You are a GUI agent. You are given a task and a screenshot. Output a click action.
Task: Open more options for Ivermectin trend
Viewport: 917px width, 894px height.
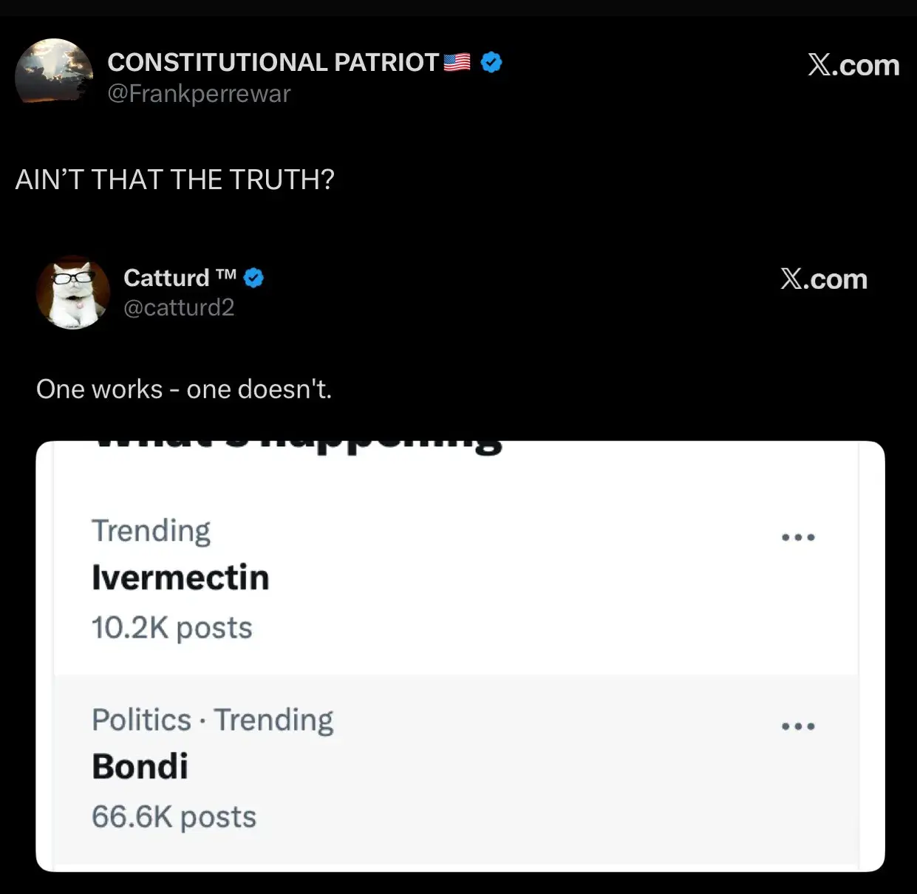point(798,537)
